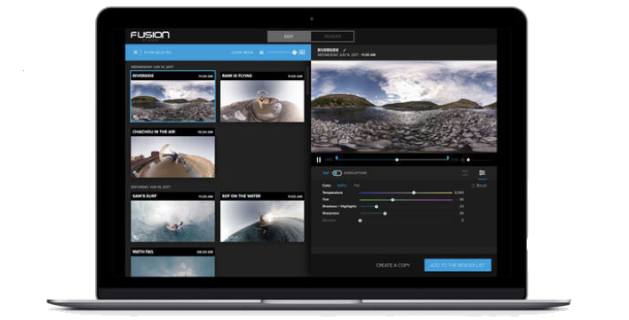Click the Riverside preview video image
Viewport: 629px width, 320px height.
click(404, 107)
